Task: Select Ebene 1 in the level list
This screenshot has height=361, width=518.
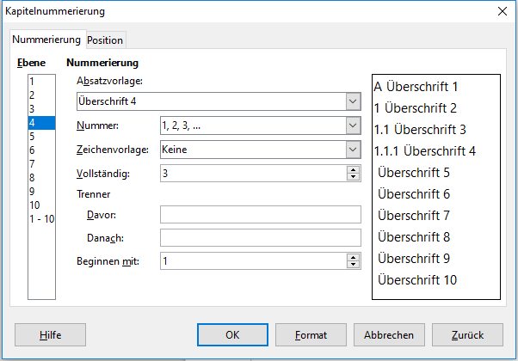Action: tap(41, 82)
